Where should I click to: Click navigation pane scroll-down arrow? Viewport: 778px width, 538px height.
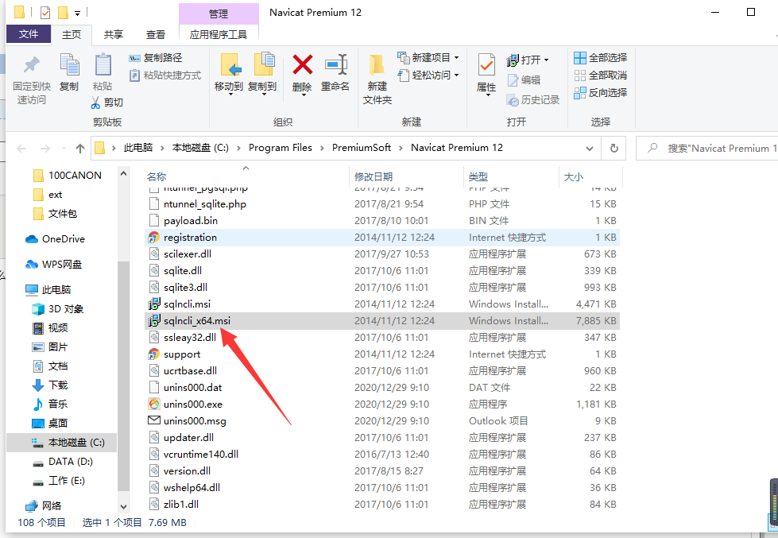coord(123,507)
